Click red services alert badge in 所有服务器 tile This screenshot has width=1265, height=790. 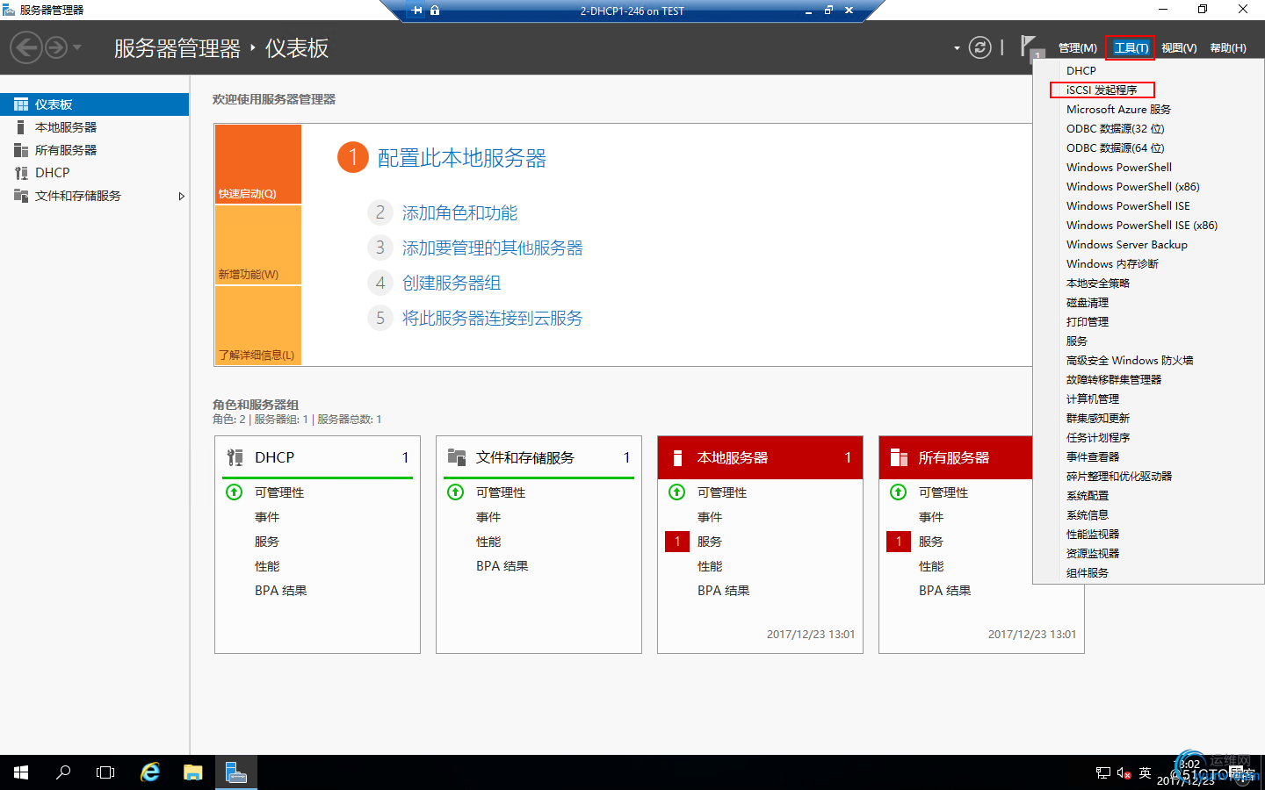[899, 542]
